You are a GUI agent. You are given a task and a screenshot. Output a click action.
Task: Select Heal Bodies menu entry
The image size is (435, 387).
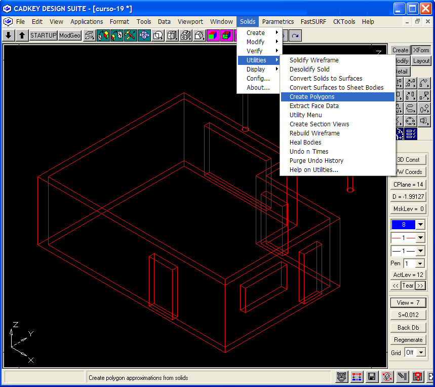coord(305,143)
